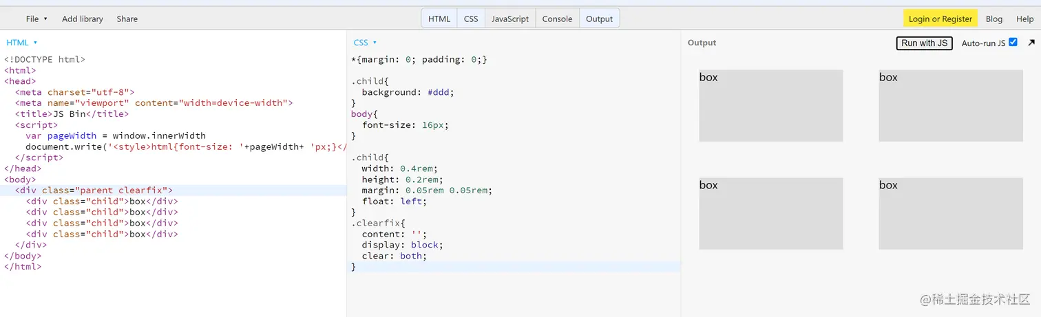Screen dimensions: 1041x317
Task: Toggle the Console panel tab
Action: tap(557, 19)
